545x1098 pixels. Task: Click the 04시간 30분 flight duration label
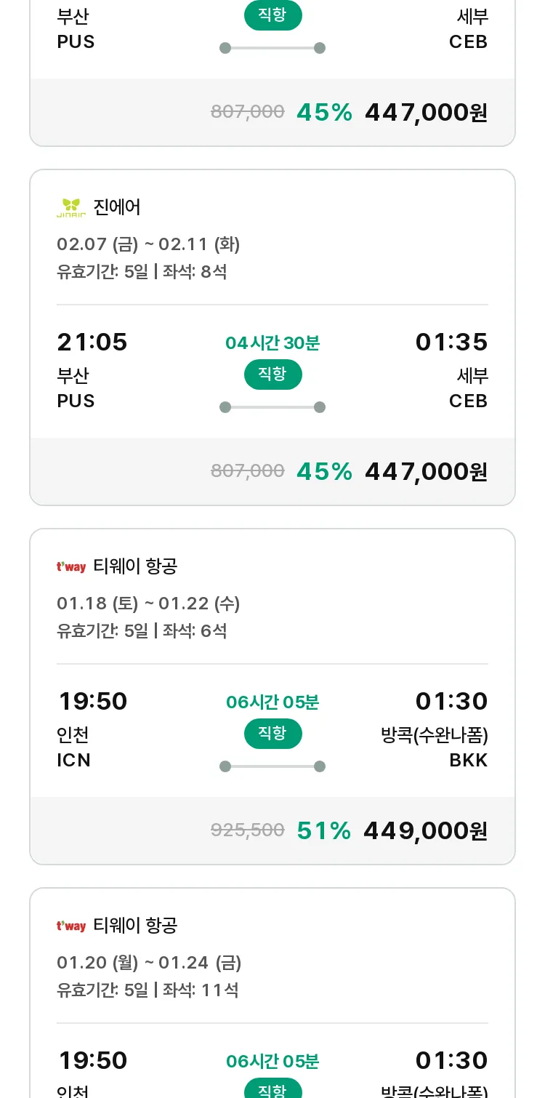coord(272,343)
